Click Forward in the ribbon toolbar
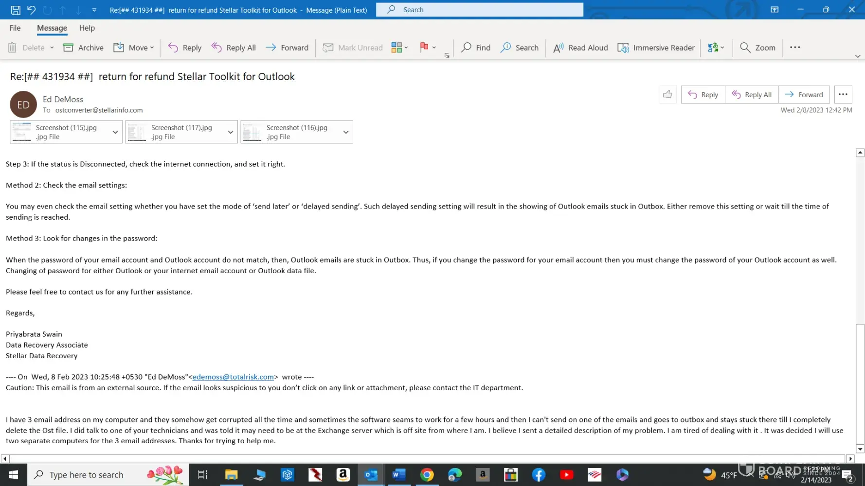 287,48
